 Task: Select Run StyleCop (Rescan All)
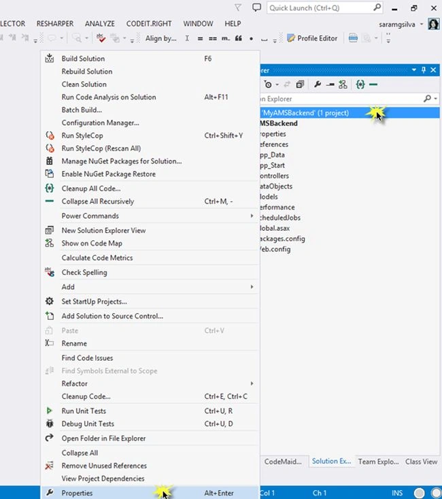click(x=150, y=148)
